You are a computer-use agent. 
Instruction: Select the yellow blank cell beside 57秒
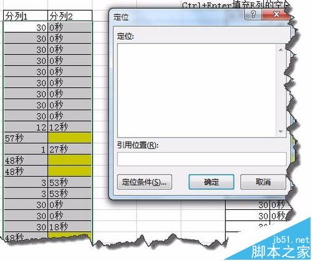coord(70,138)
